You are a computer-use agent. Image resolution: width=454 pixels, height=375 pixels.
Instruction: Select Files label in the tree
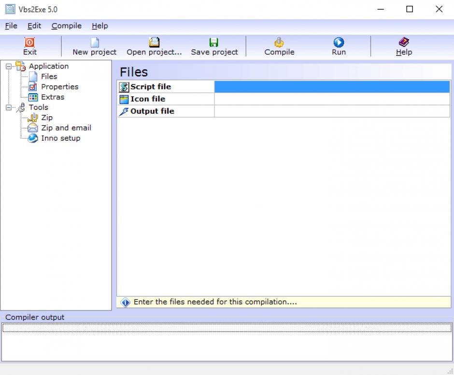point(49,77)
